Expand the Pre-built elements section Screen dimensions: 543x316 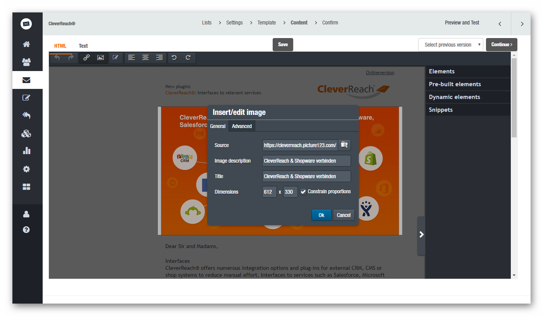pos(468,84)
